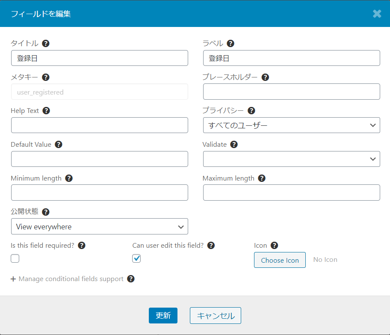Click help icon next to プレースホルダー
Screen dimensions: 390x335
click(x=266, y=77)
